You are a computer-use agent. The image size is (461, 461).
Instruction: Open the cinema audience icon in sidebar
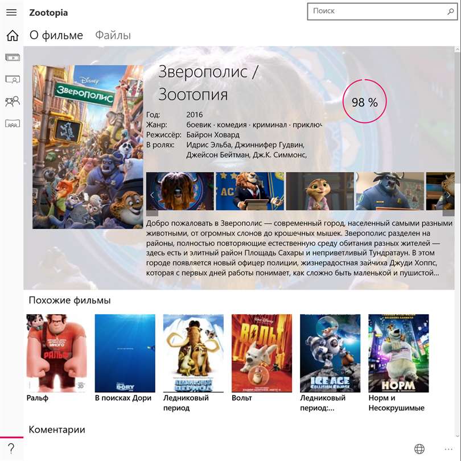coord(13,124)
